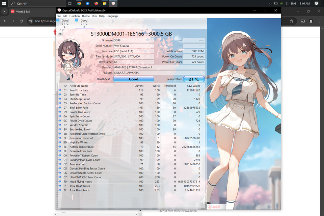Click status orb for Seek Error Rate
The image size is (324, 216).
coord(60,108)
